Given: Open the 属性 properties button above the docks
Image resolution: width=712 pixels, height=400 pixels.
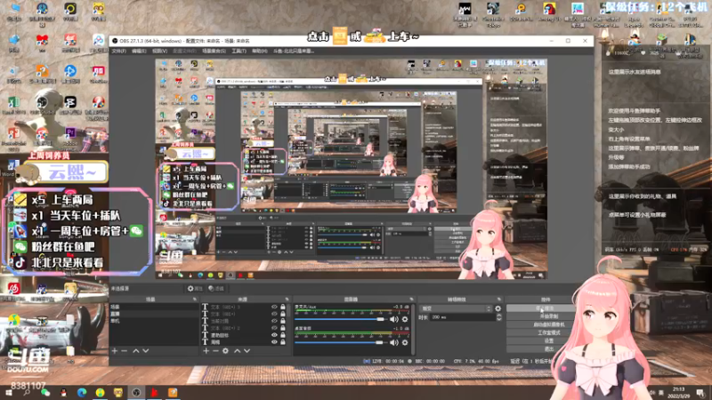Looking at the screenshot, I should (195, 288).
